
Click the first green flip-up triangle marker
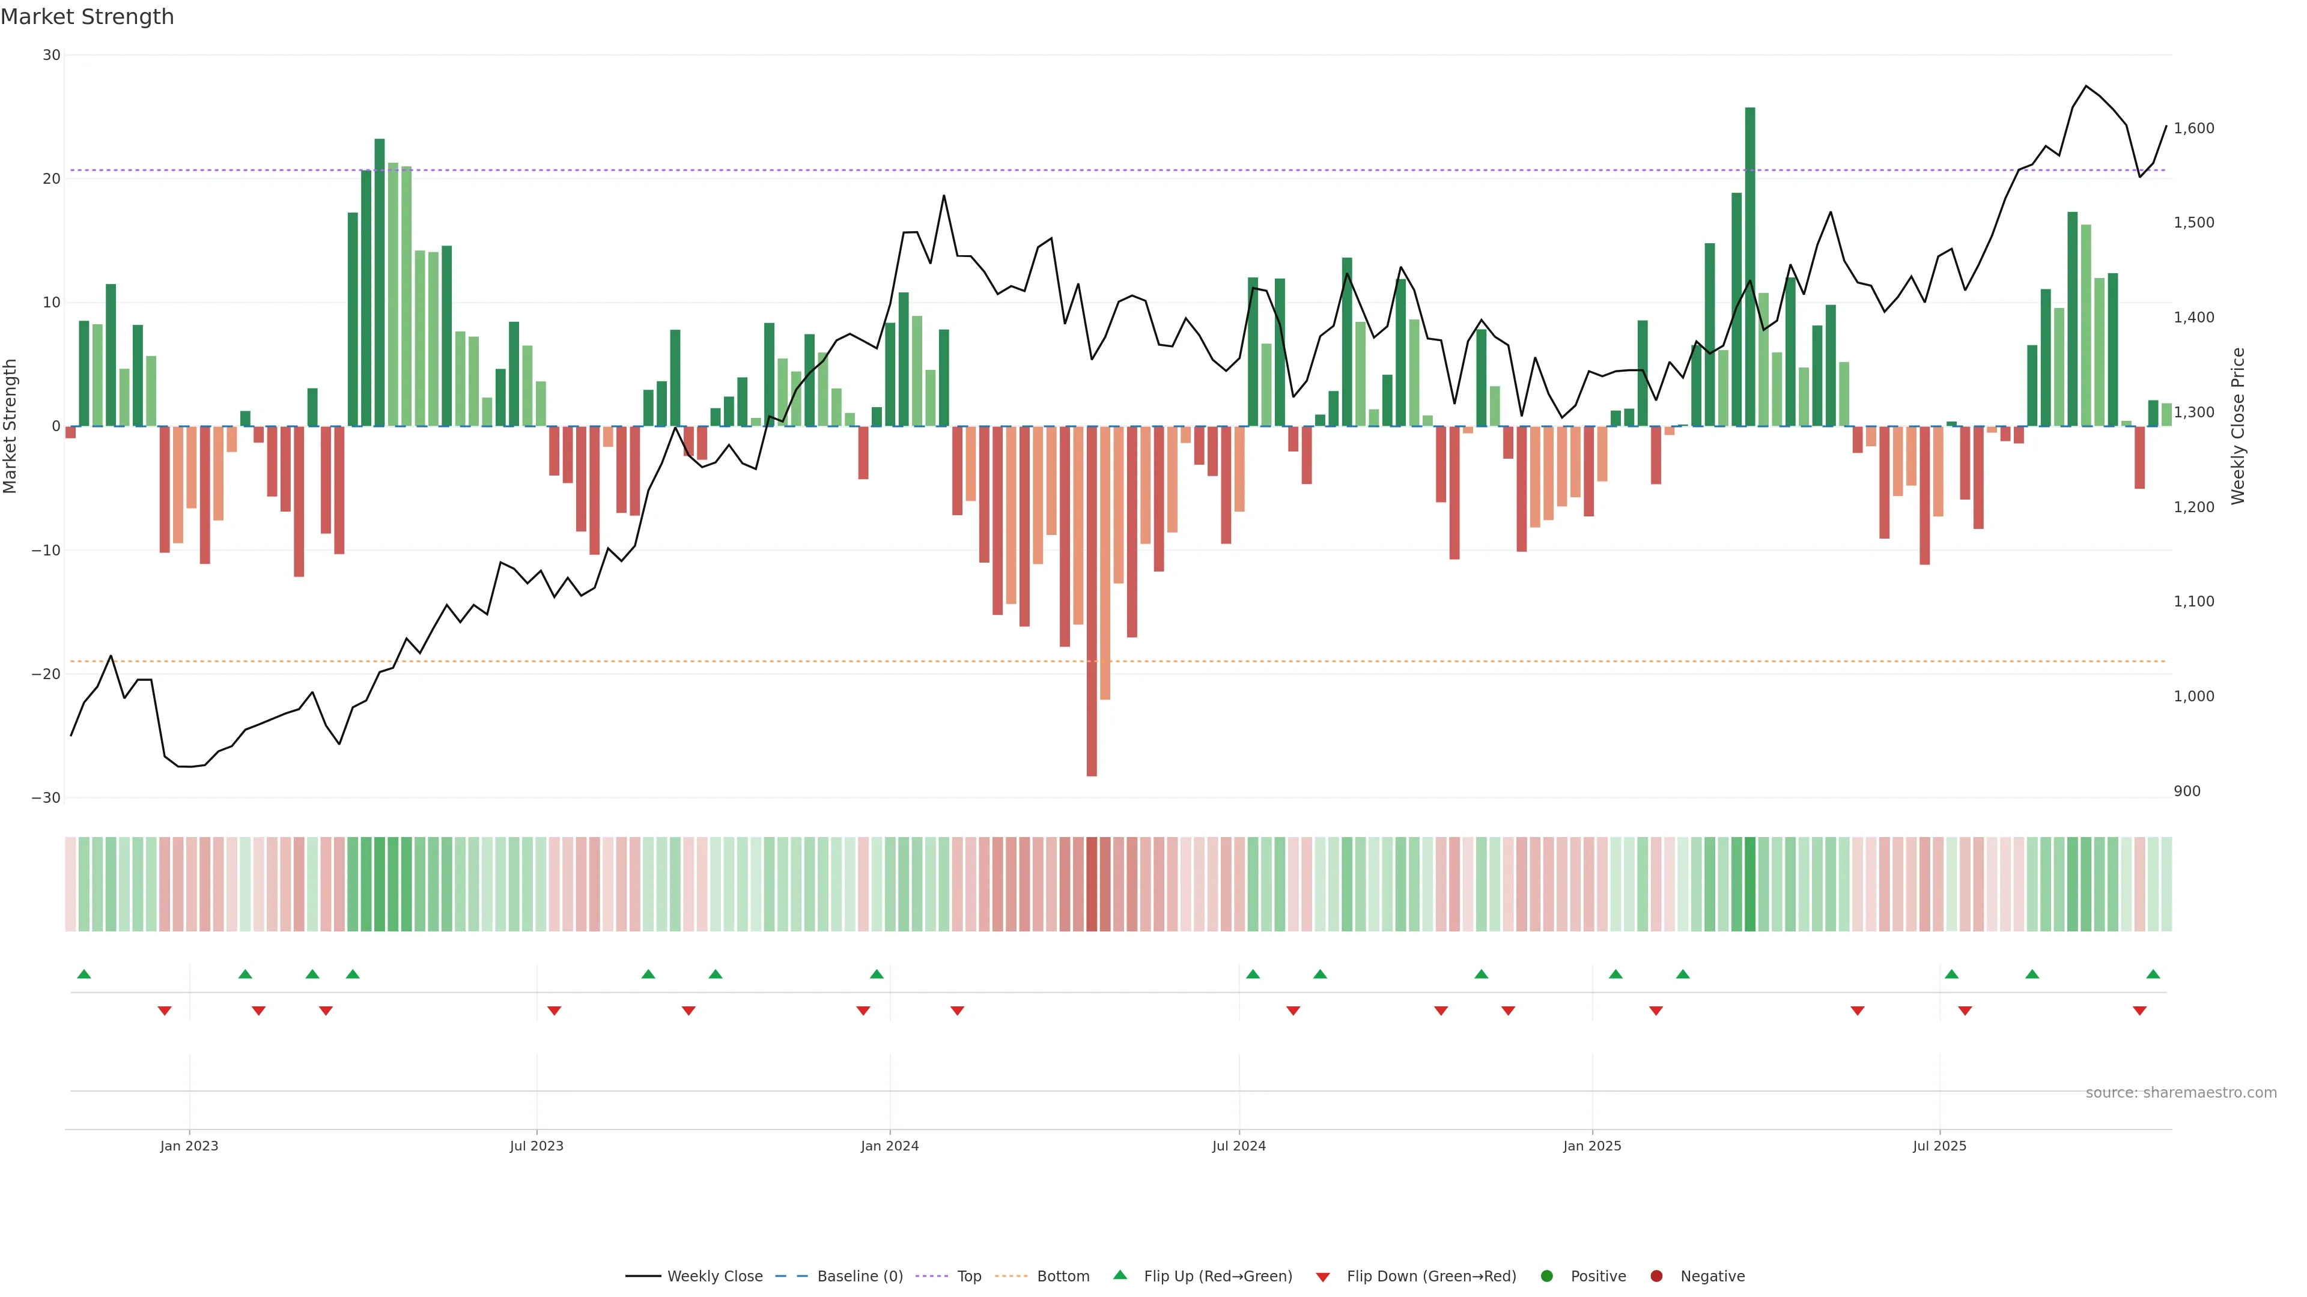[84, 974]
